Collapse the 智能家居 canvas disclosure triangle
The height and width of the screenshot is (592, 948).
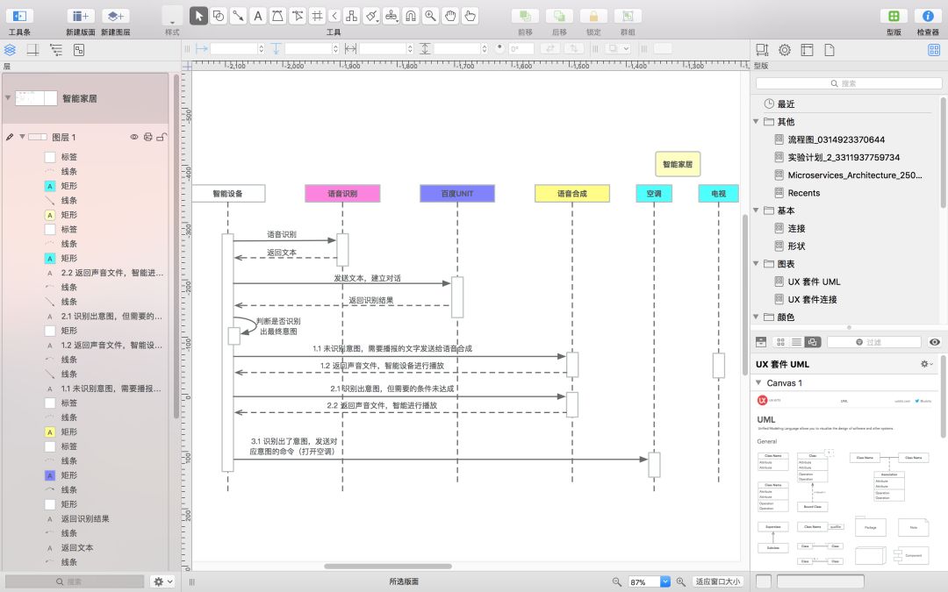pos(8,98)
